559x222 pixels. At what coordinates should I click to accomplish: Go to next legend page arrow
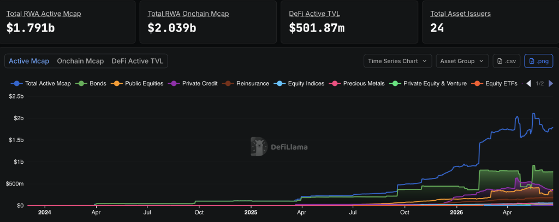tap(551, 83)
